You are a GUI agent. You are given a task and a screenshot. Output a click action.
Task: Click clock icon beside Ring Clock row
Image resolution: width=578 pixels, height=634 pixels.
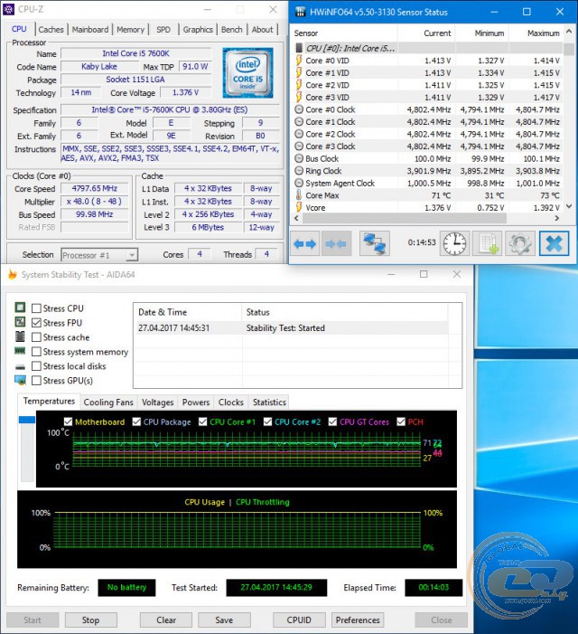(299, 171)
